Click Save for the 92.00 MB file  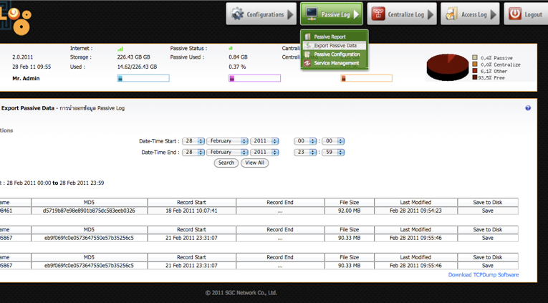(x=488, y=211)
